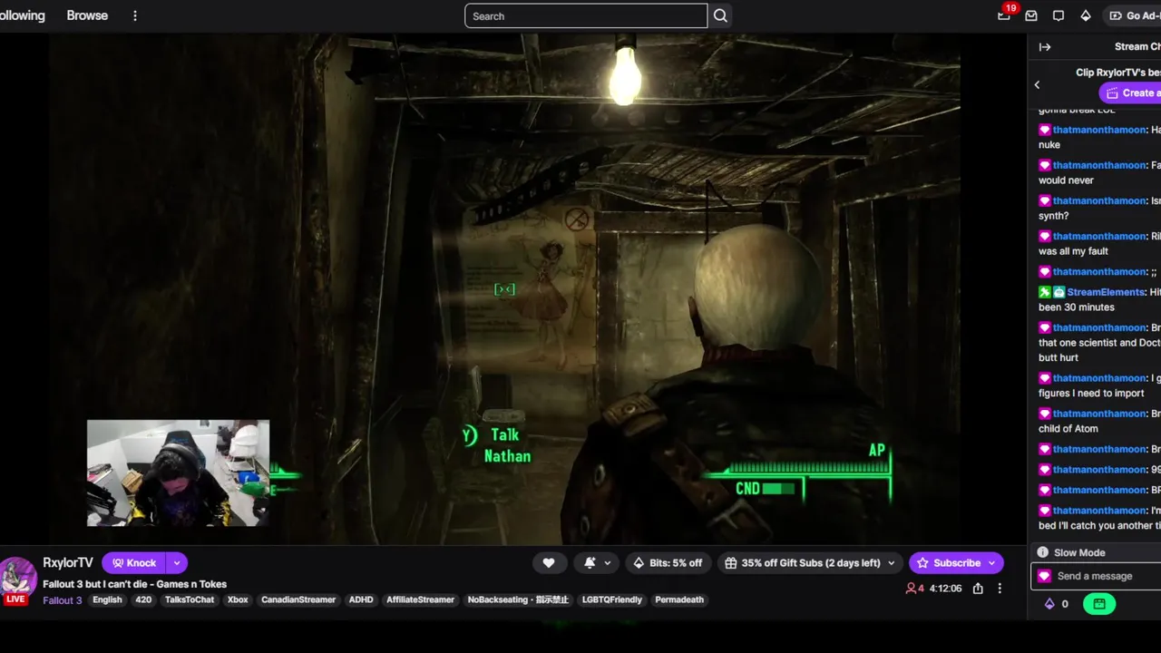Viewport: 1161px width, 653px height.
Task: Open the three-dot menu next to Browse
Action: [x=135, y=15]
